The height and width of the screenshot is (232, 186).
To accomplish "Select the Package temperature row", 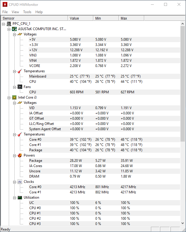I will (x=104, y=150).
